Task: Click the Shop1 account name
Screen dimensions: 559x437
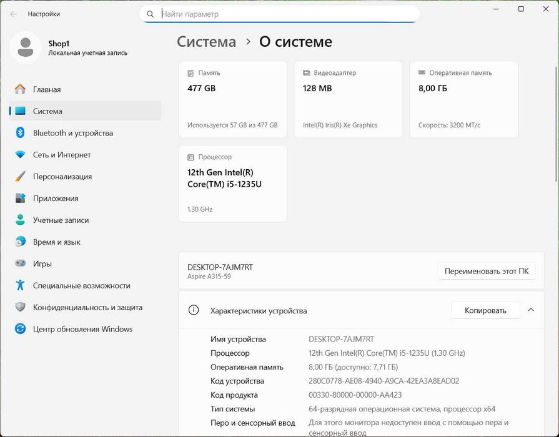Action: coord(59,44)
